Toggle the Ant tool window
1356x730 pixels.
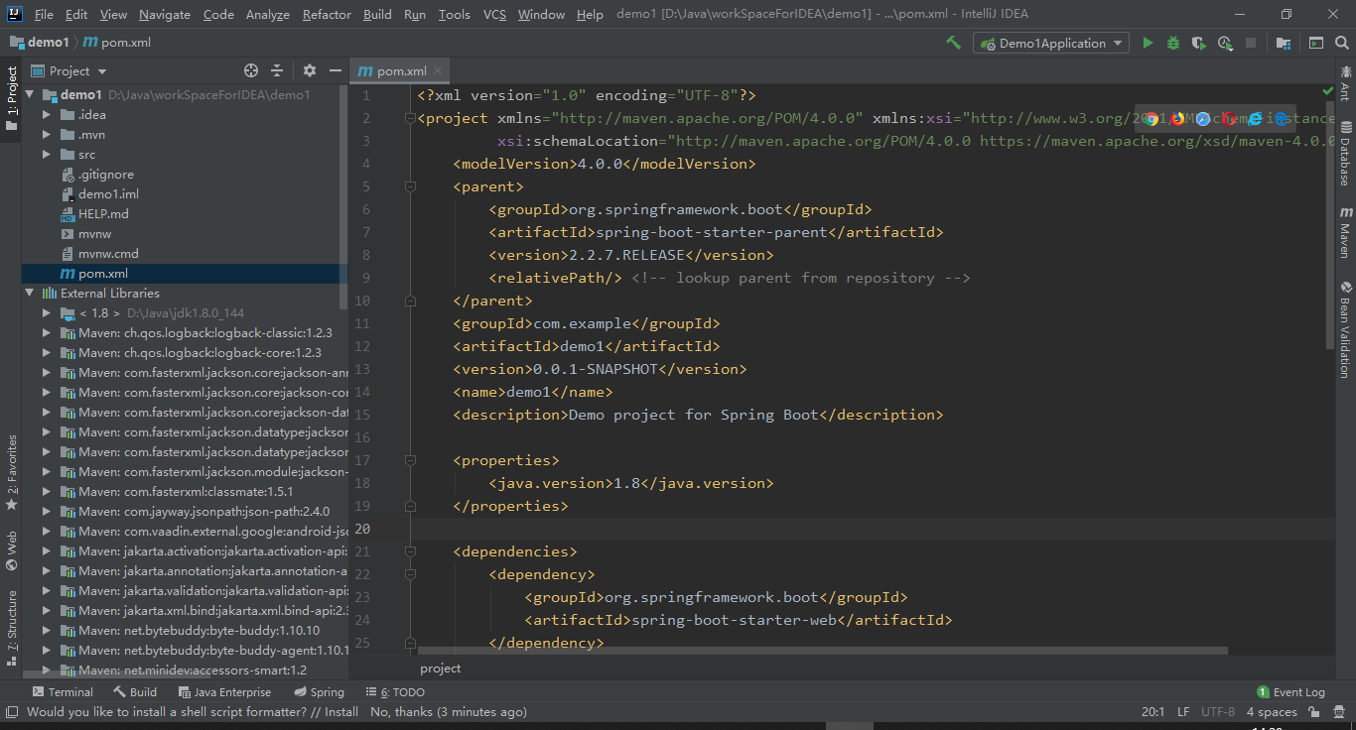(1345, 82)
